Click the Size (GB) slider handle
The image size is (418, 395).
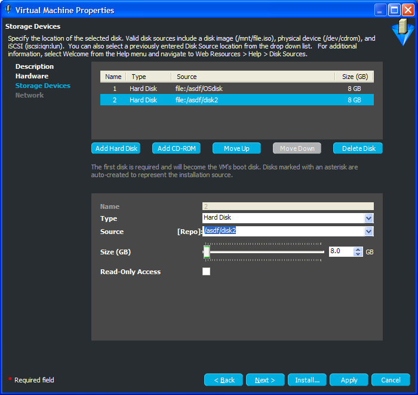pos(207,252)
